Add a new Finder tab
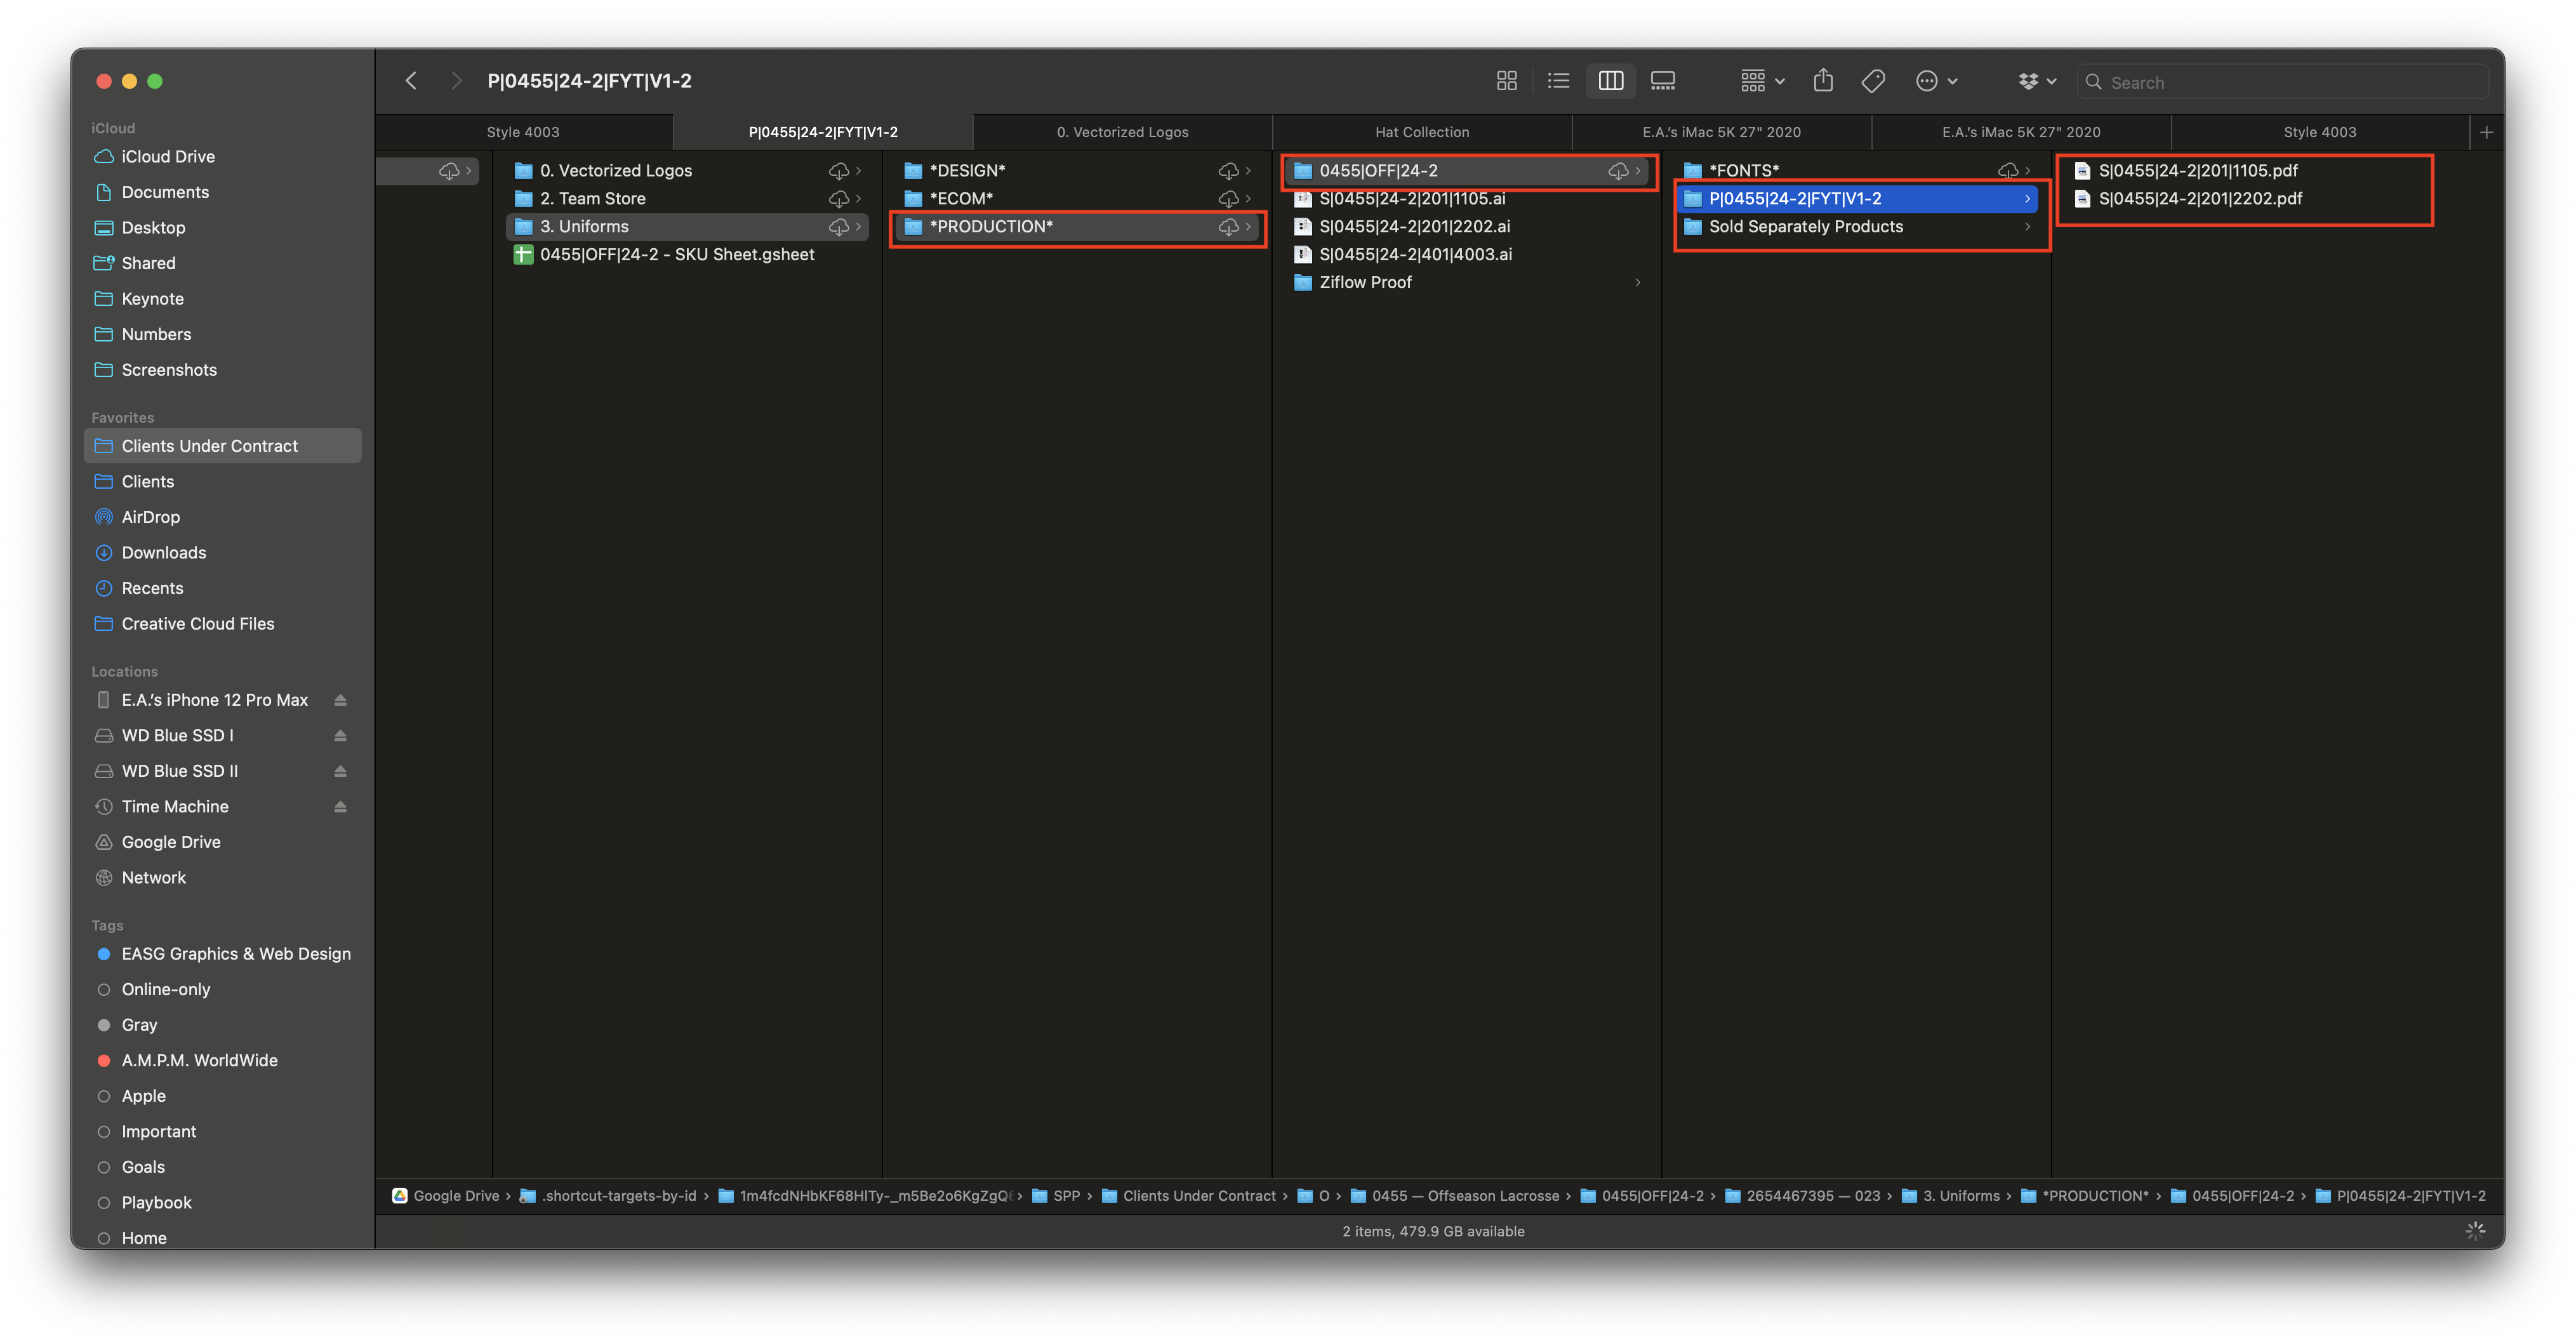2576x1343 pixels. 2486,132
